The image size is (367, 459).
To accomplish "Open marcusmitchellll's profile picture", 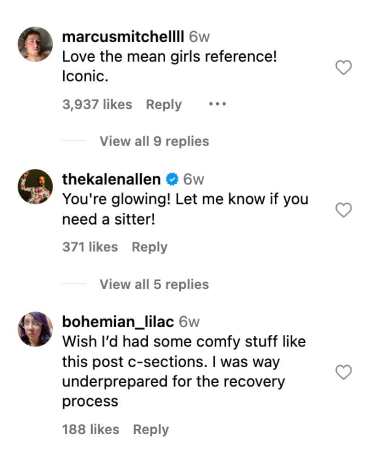I will [x=34, y=42].
